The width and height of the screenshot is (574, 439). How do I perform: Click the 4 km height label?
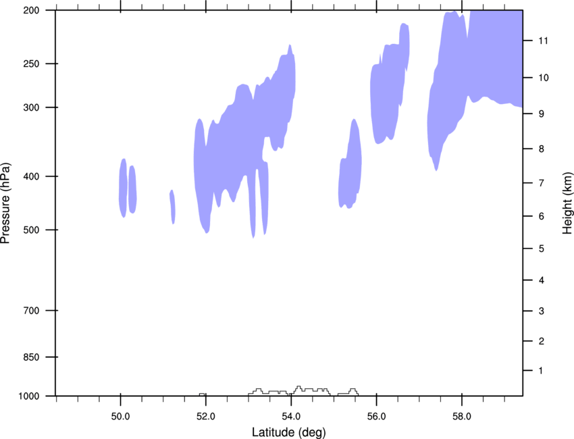(x=541, y=280)
